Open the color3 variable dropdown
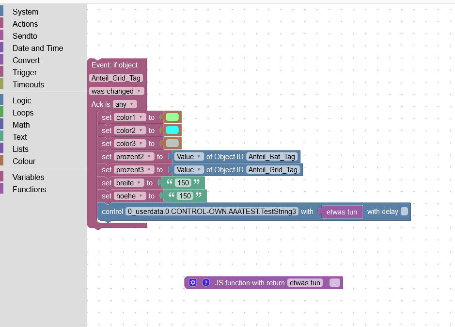Image resolution: width=455 pixels, height=327 pixels. (x=130, y=144)
